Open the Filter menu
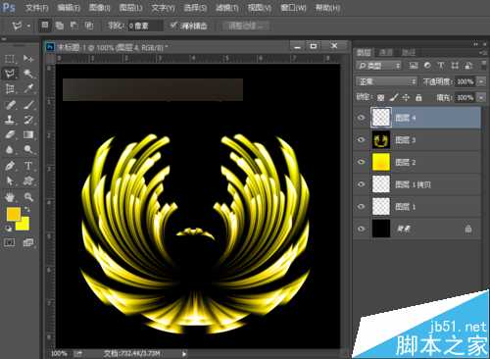Screen dimensions: 490x359 point(227,8)
